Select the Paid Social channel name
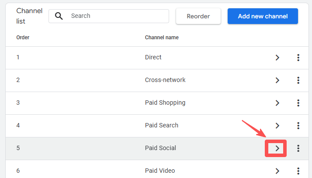This screenshot has width=312, height=178. (160, 148)
